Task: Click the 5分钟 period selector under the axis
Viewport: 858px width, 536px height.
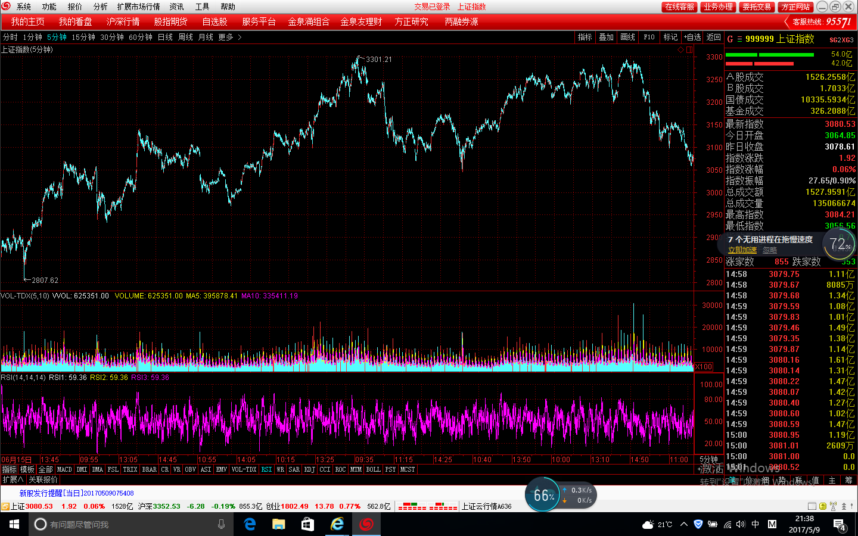Action: coord(708,460)
